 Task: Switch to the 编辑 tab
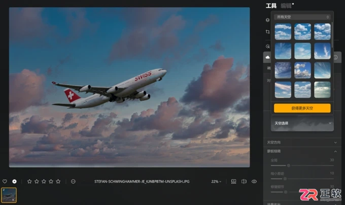coord(286,6)
